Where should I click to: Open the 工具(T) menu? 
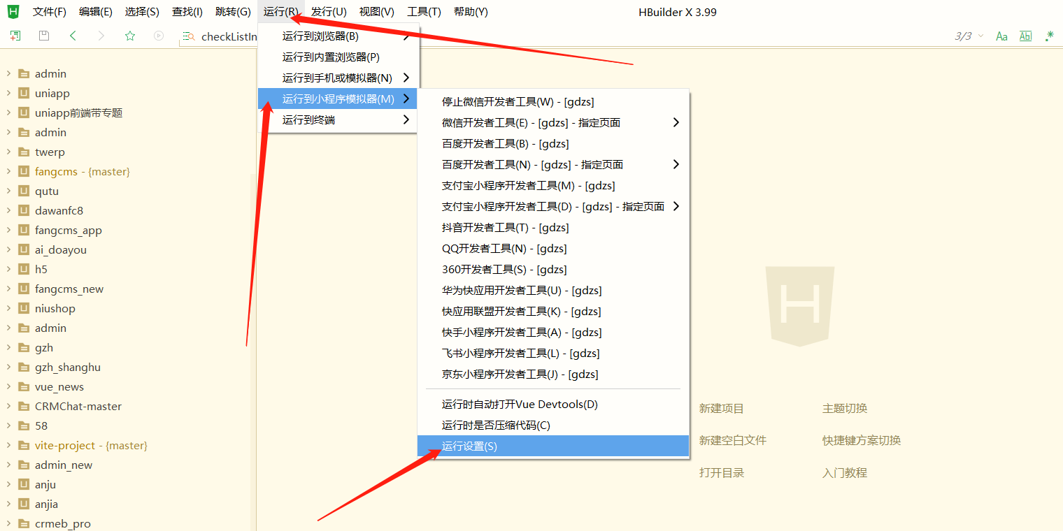click(x=424, y=12)
